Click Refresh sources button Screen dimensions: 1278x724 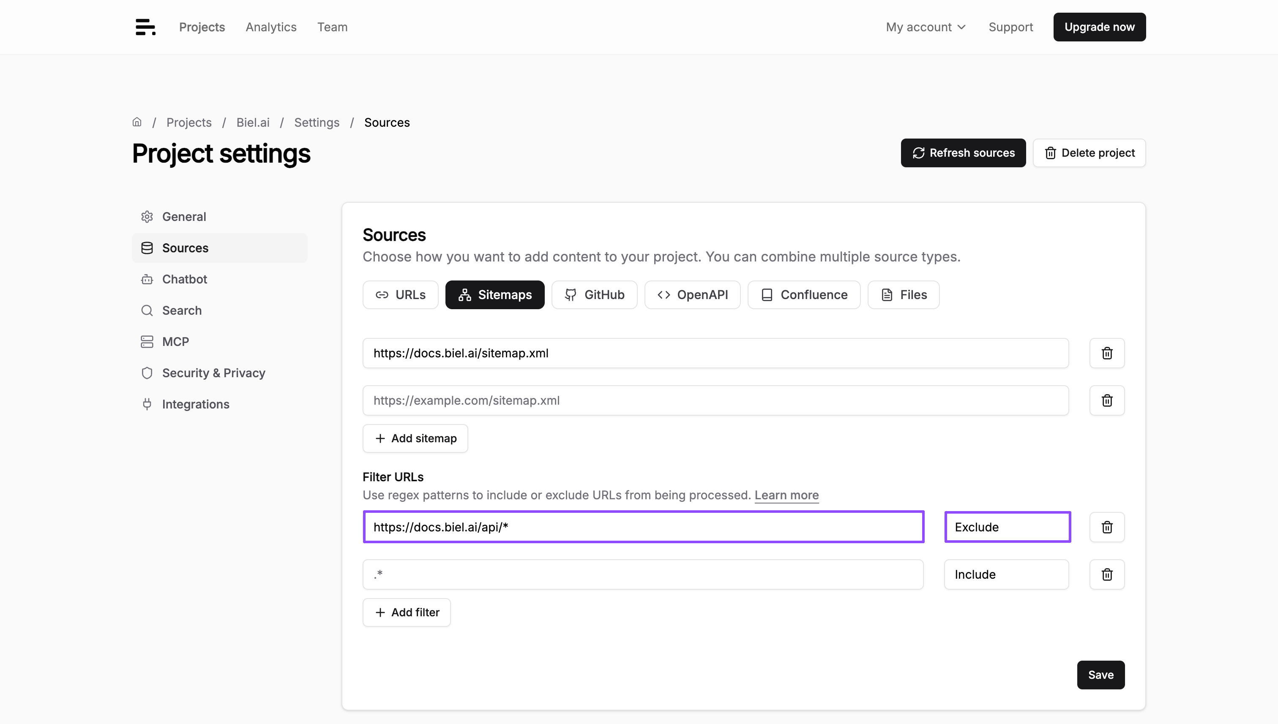(x=963, y=152)
